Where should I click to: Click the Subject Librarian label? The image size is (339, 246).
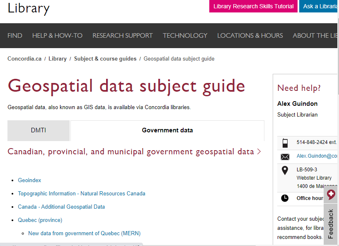click(x=297, y=114)
